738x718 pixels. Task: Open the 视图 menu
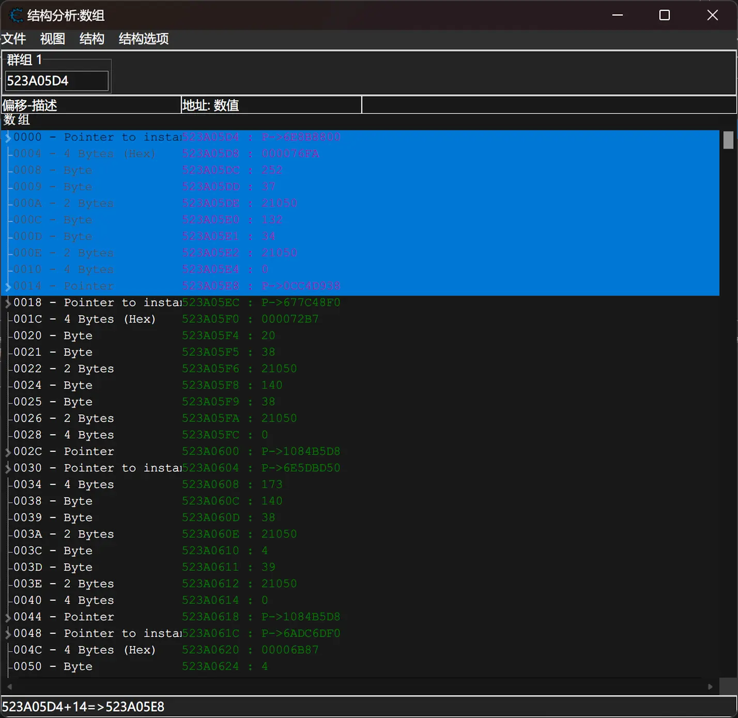(x=53, y=39)
